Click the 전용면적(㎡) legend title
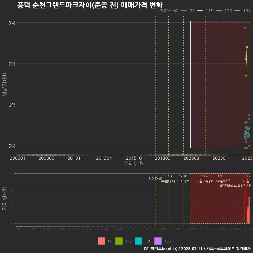This screenshot has width=253, height=253. pos(169,11)
